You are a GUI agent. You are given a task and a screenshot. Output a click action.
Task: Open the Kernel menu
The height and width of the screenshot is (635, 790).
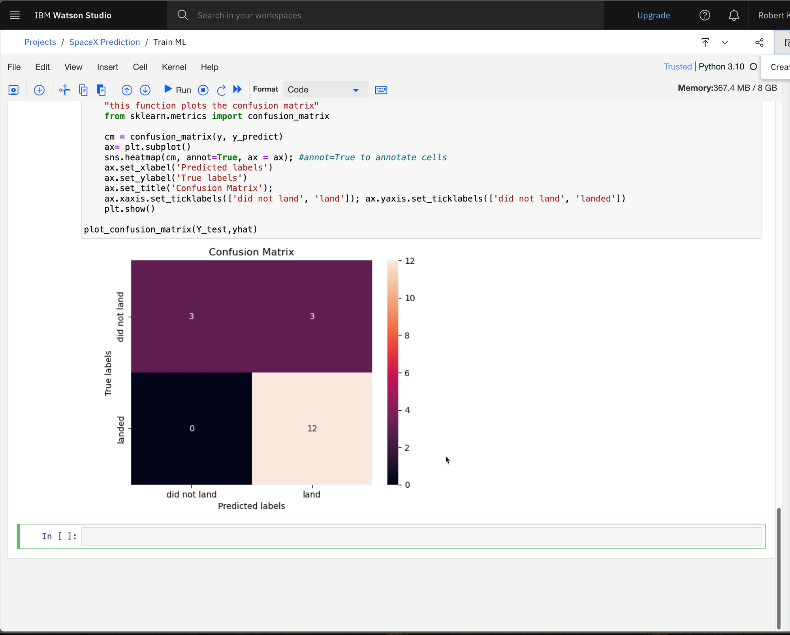point(174,67)
